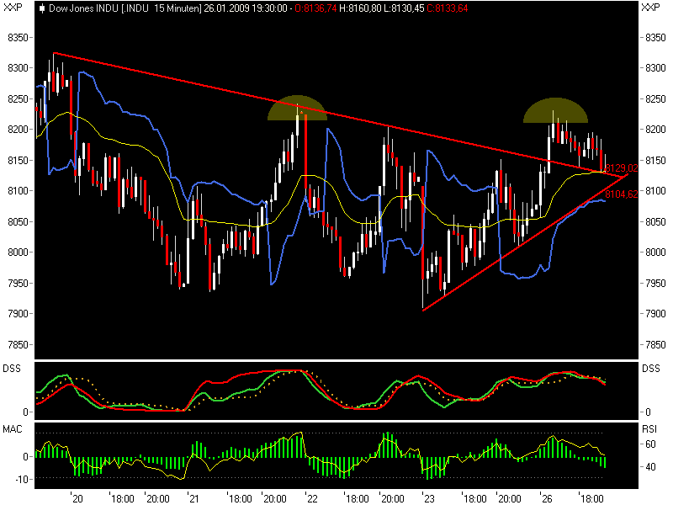Image resolution: width=673 pixels, height=505 pixels.
Task: Toggle the DSS label on the left indicator panel
Action: [x=12, y=368]
